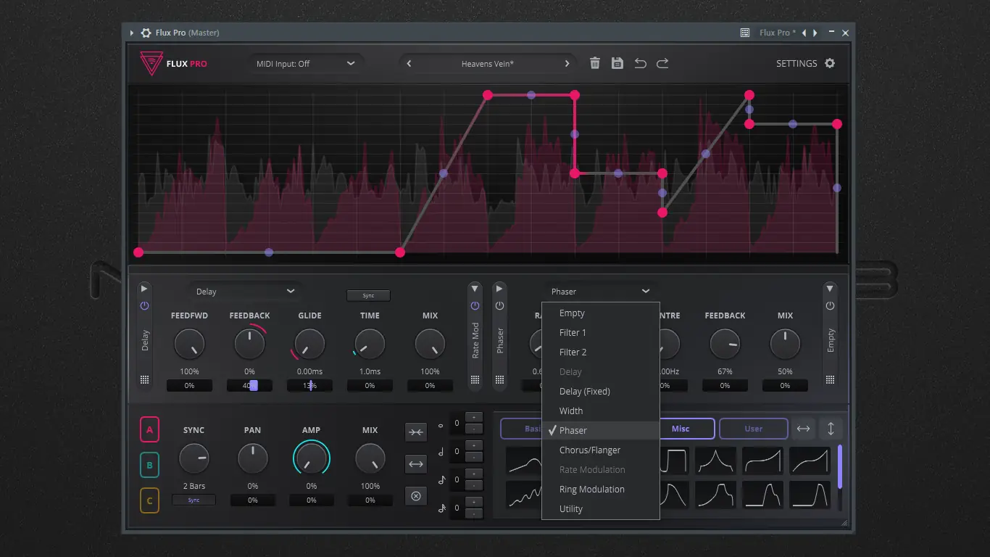Increase the whole note value with plus

(x=473, y=417)
